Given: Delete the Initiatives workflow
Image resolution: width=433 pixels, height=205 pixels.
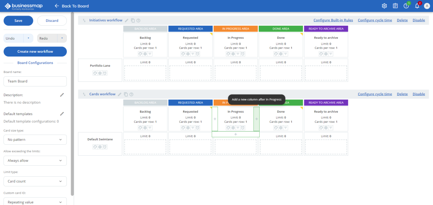Looking at the screenshot, I should click(402, 20).
